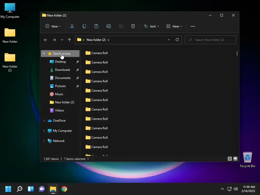
Task: Expand My Computer in navigation pane
Action: coord(44,131)
